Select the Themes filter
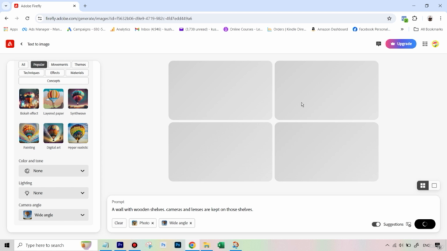The height and width of the screenshot is (251, 447). click(x=80, y=65)
